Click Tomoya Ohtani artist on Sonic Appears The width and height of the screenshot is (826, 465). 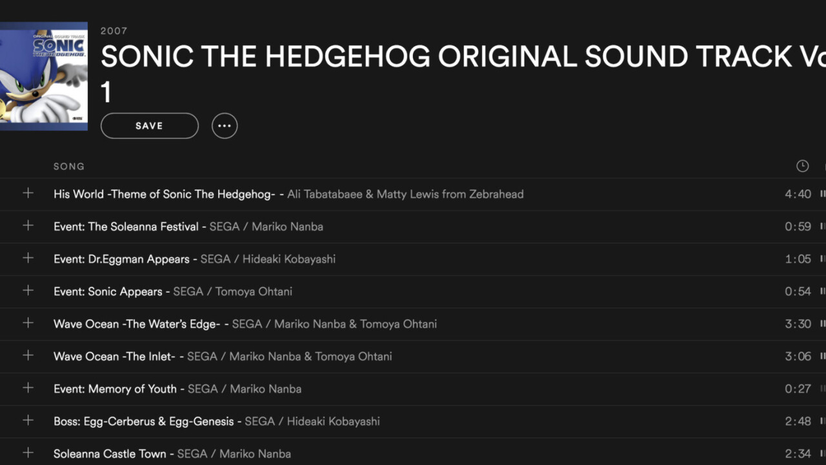pos(254,291)
